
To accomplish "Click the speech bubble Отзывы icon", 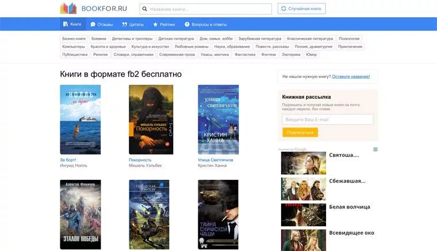I will tap(93, 25).
